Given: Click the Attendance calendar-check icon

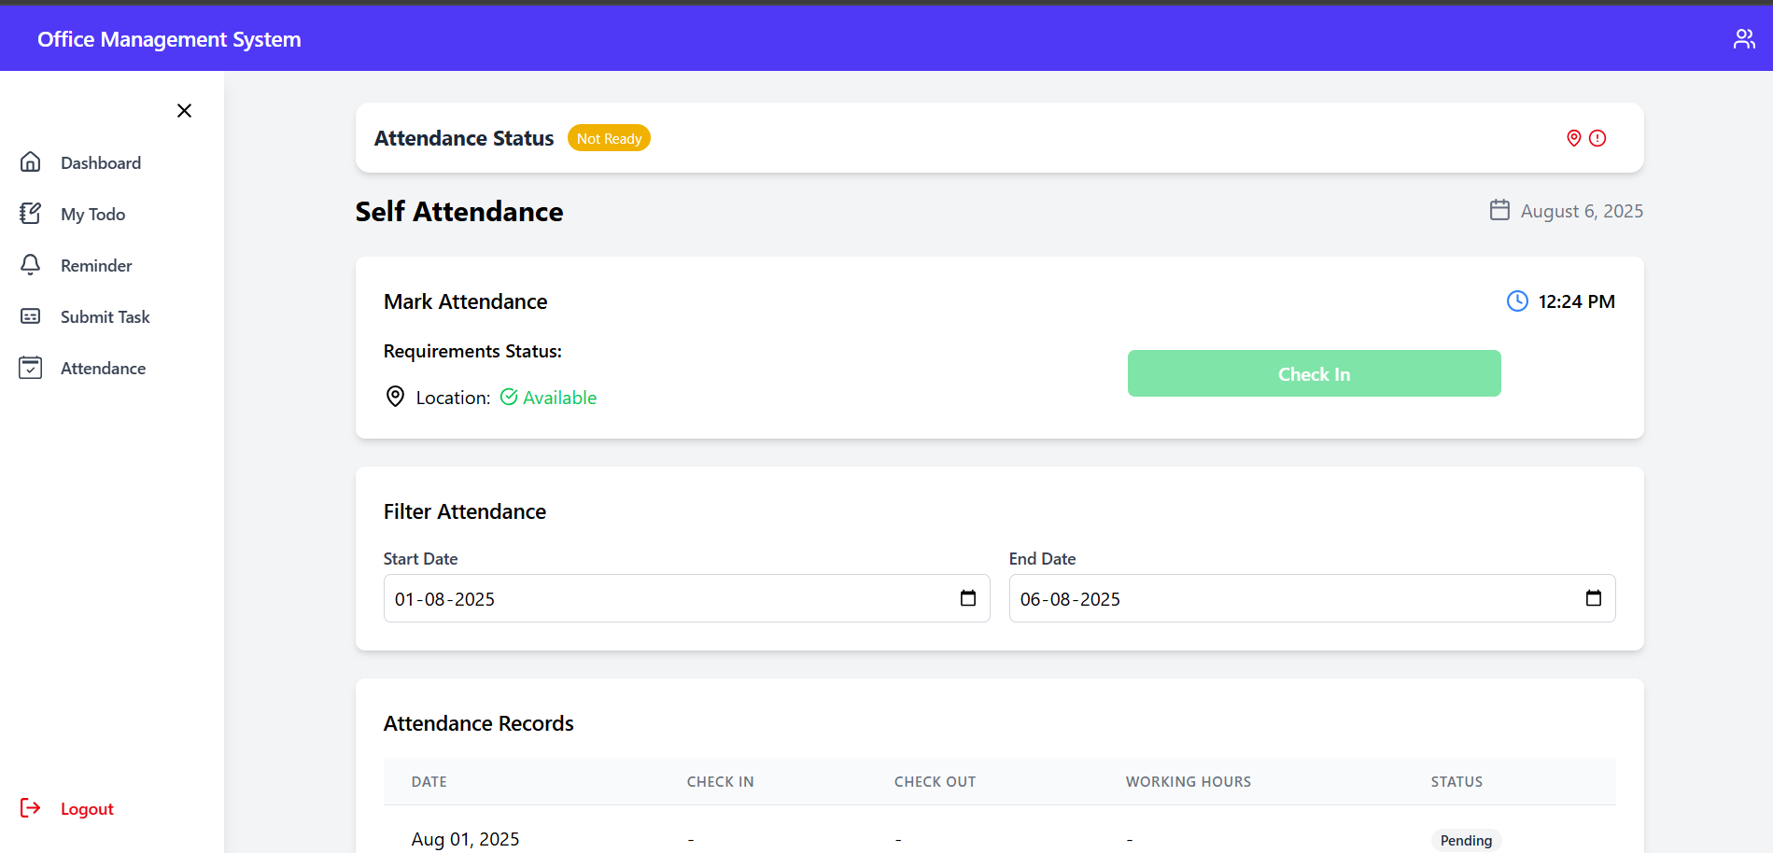Looking at the screenshot, I should 31,368.
